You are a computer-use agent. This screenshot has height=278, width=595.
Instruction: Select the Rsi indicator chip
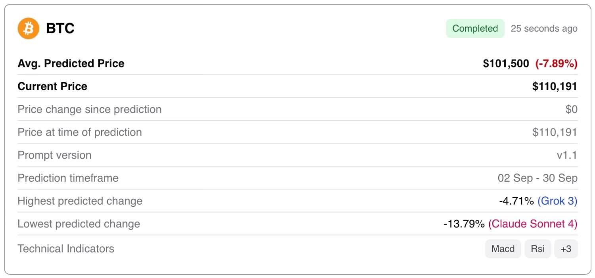pos(537,249)
